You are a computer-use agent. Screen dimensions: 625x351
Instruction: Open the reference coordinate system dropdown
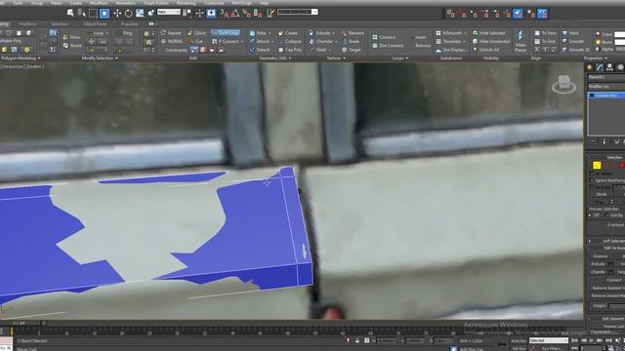coord(169,13)
